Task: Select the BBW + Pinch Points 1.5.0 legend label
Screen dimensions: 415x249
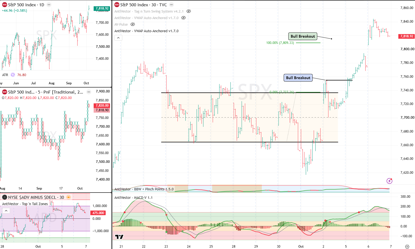Action: (144, 189)
